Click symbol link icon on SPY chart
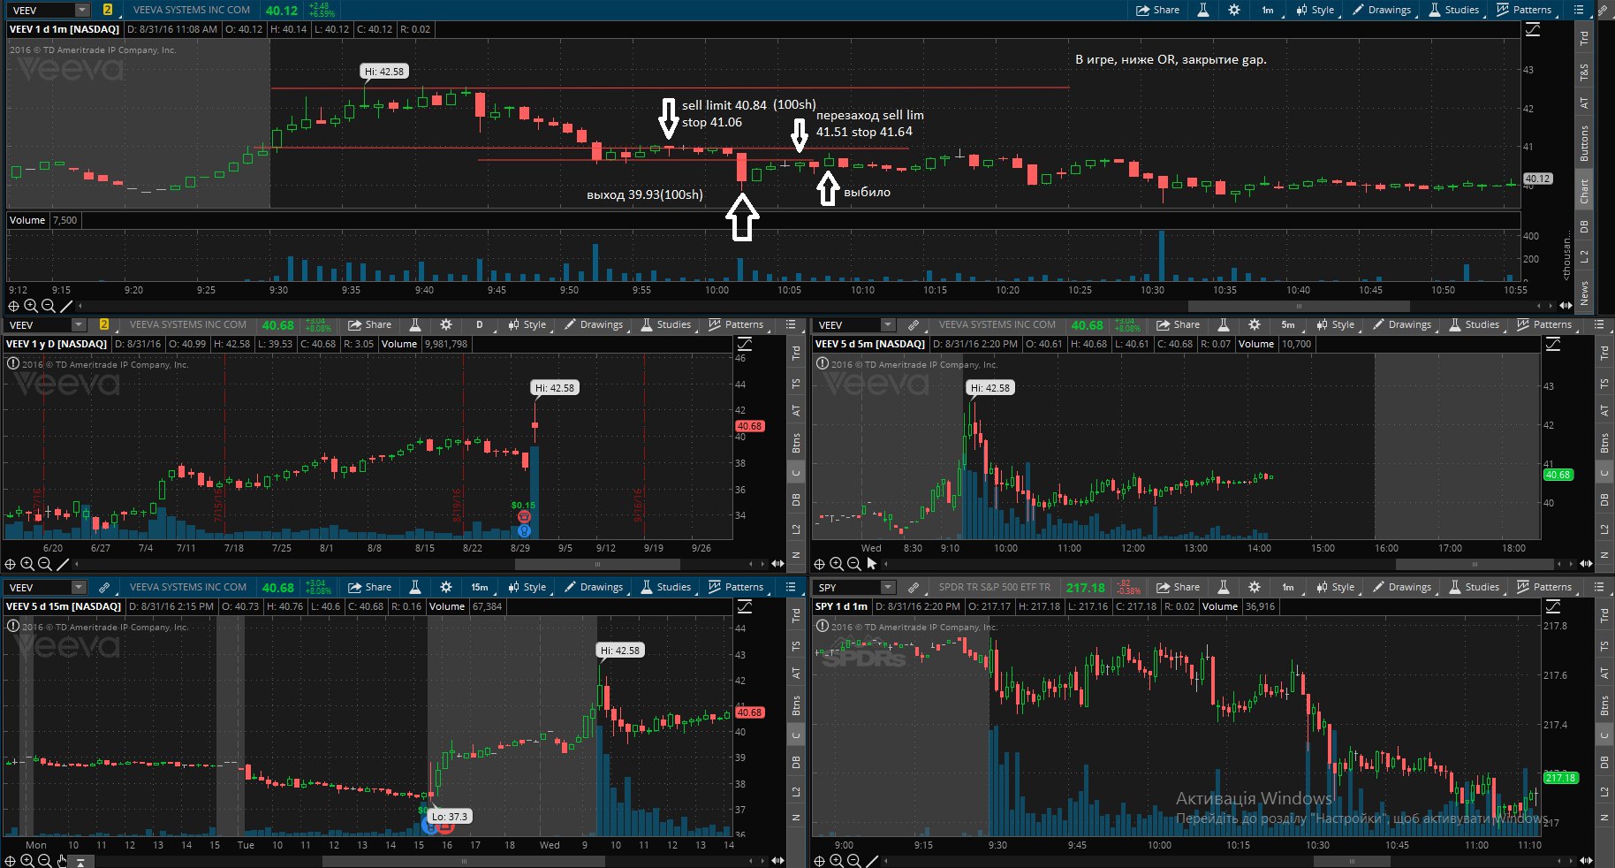The height and width of the screenshot is (868, 1615). pyautogui.click(x=913, y=587)
